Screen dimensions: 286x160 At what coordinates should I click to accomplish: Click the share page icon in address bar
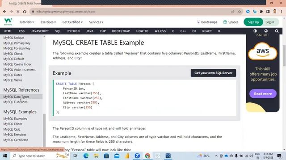(233, 12)
